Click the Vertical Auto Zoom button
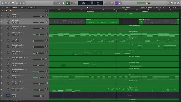The height and width of the screenshot is (102, 181). pos(160,8)
